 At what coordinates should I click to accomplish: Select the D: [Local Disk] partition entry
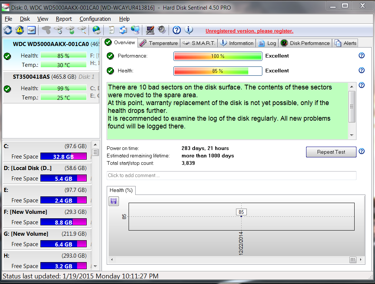click(x=47, y=173)
